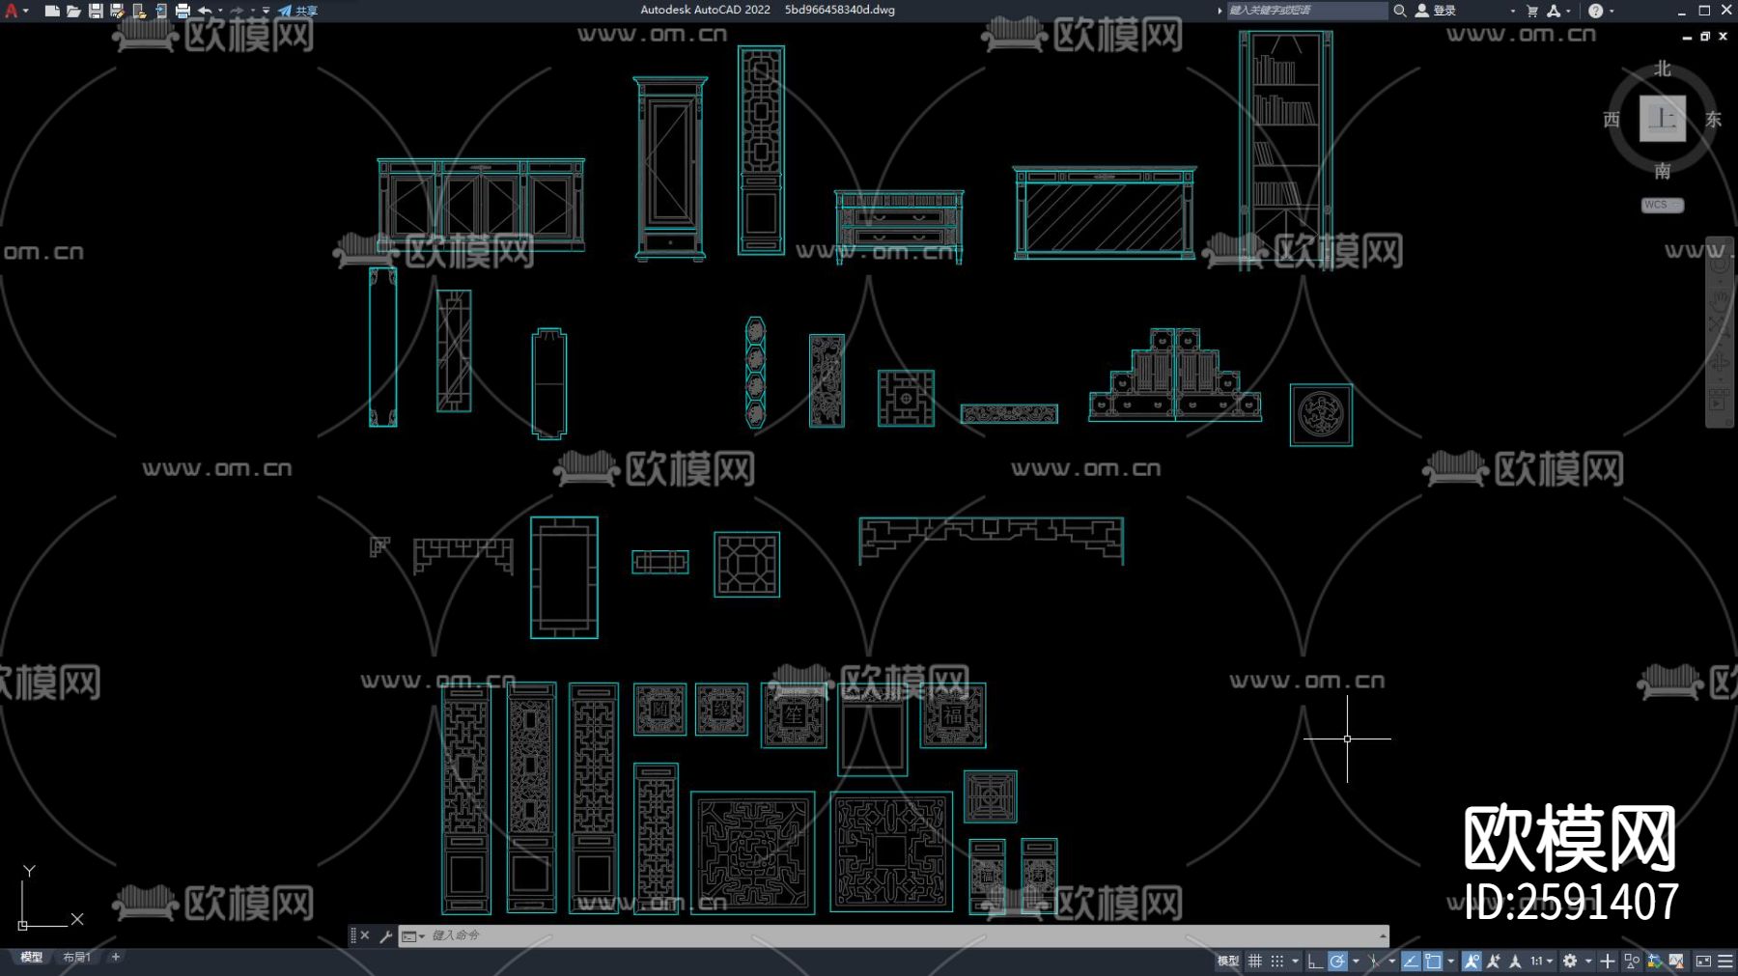Click the magnifier search icon
The height and width of the screenshot is (976, 1738).
(x=1399, y=11)
